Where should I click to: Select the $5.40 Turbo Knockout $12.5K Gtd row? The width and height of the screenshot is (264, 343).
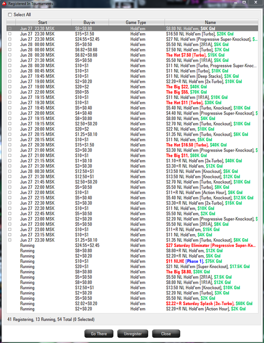tap(132, 198)
